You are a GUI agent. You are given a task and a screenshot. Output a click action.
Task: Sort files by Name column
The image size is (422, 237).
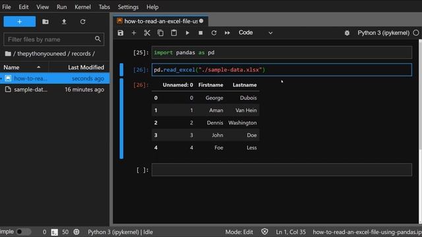click(24, 67)
